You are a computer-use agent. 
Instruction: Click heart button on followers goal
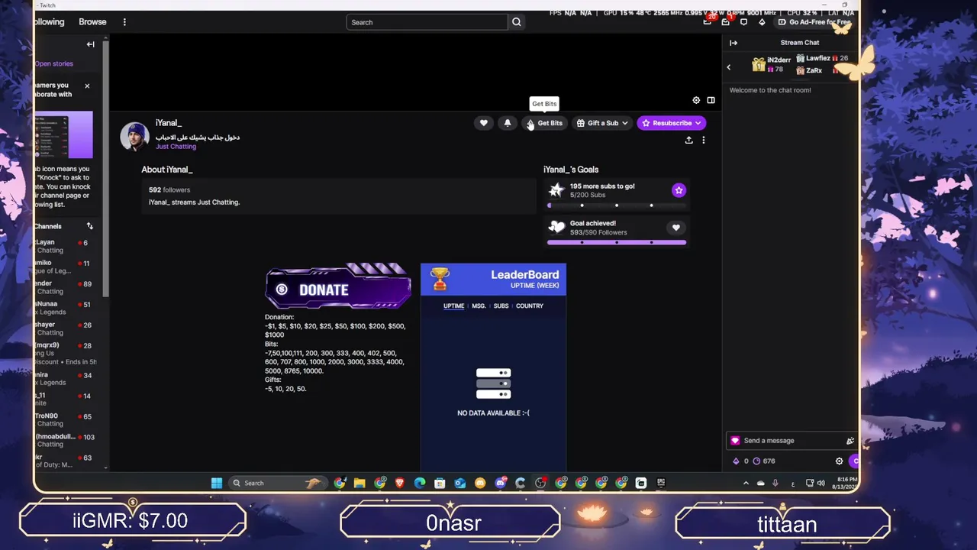(676, 228)
